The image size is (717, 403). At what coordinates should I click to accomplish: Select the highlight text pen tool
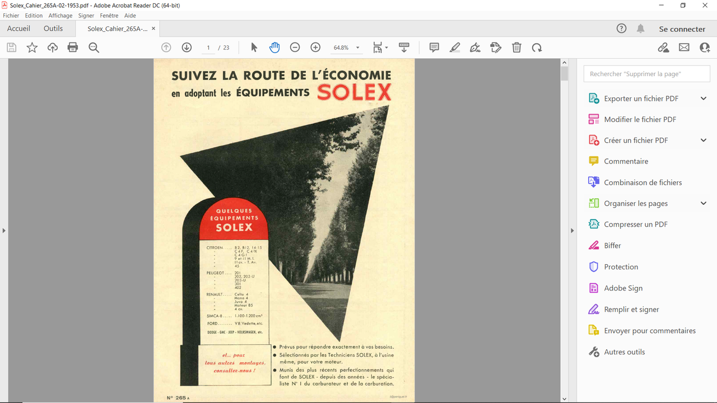point(455,48)
